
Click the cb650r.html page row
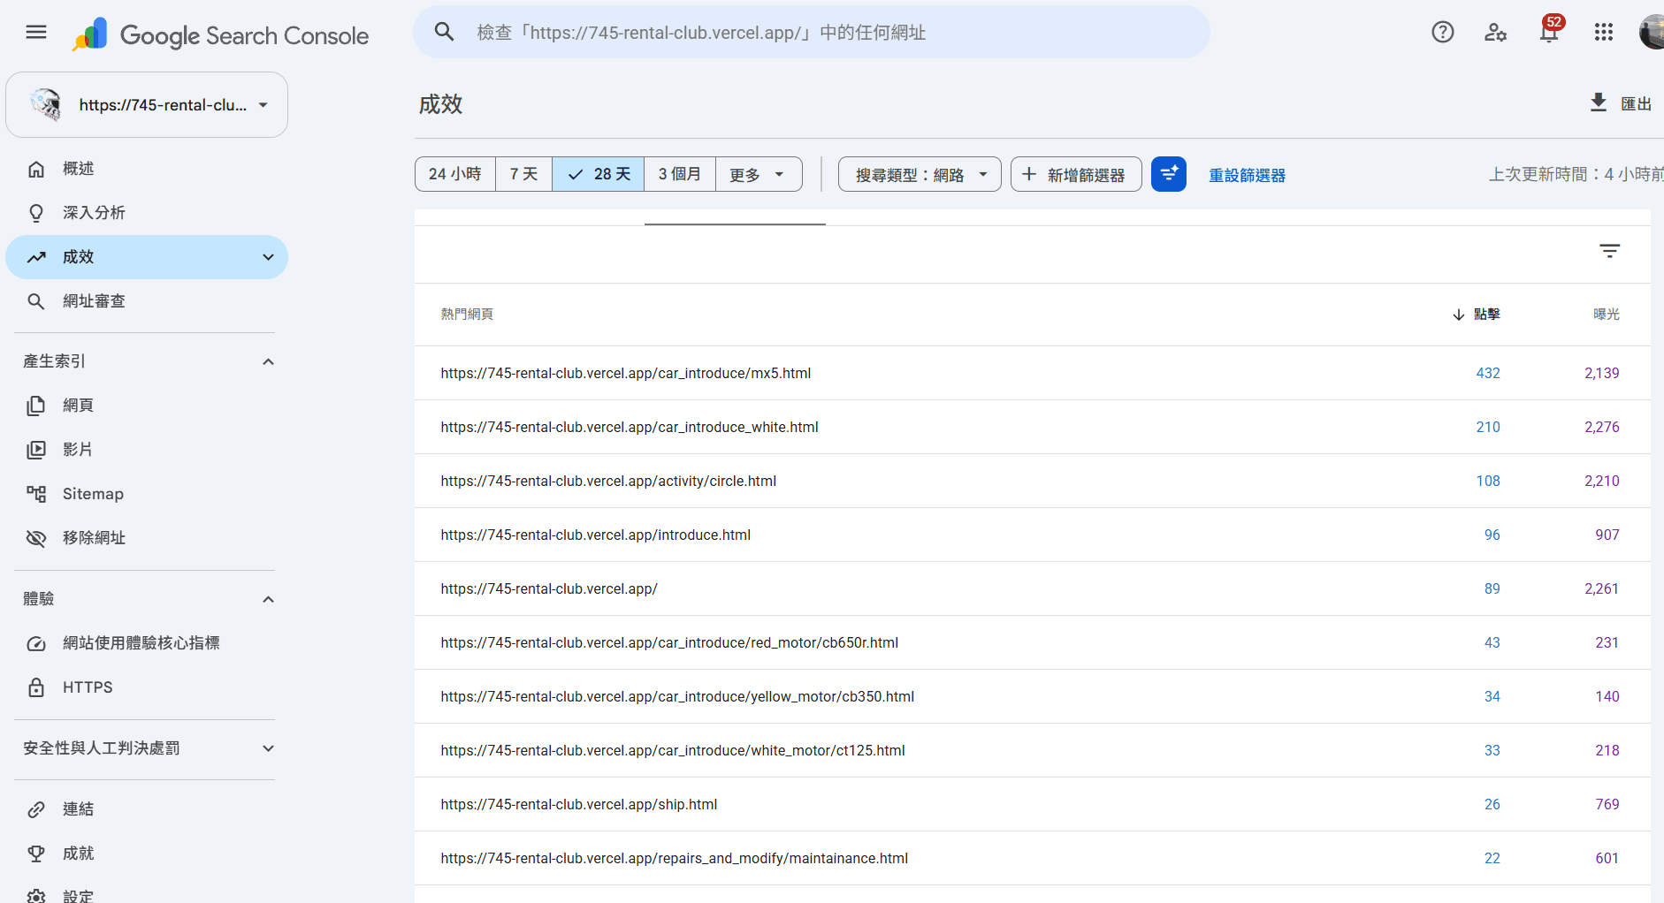(1032, 642)
